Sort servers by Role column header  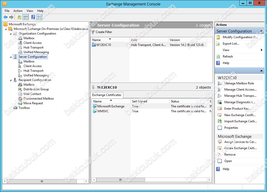[x=149, y=40]
